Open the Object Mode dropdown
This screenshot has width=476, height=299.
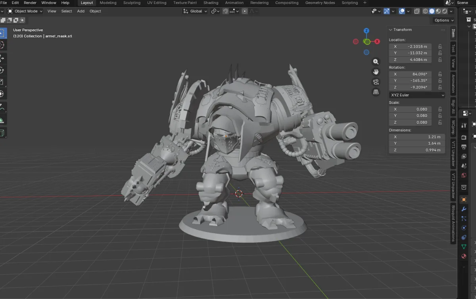25,11
